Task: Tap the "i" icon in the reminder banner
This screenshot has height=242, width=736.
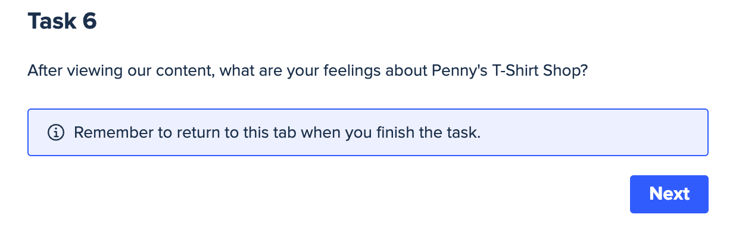Action: click(55, 132)
